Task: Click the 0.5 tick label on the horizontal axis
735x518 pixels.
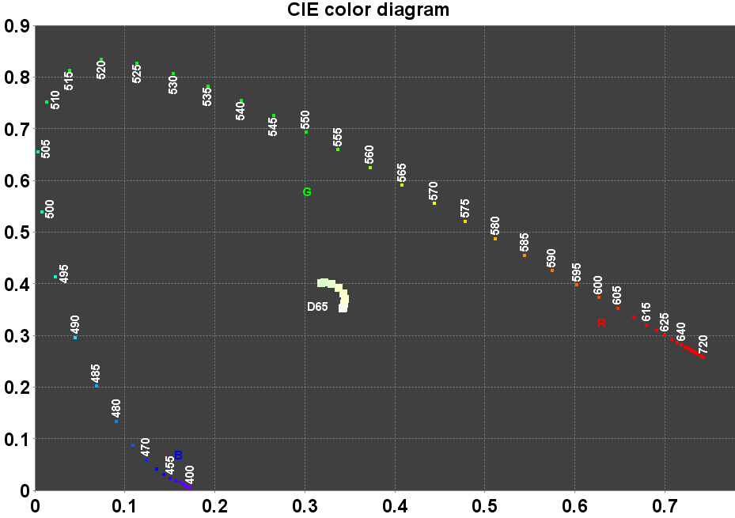Action: click(x=485, y=507)
